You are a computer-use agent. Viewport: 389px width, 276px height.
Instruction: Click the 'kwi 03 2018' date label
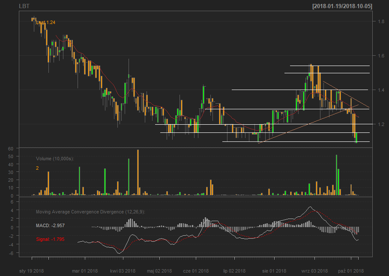pyautogui.click(x=123, y=271)
